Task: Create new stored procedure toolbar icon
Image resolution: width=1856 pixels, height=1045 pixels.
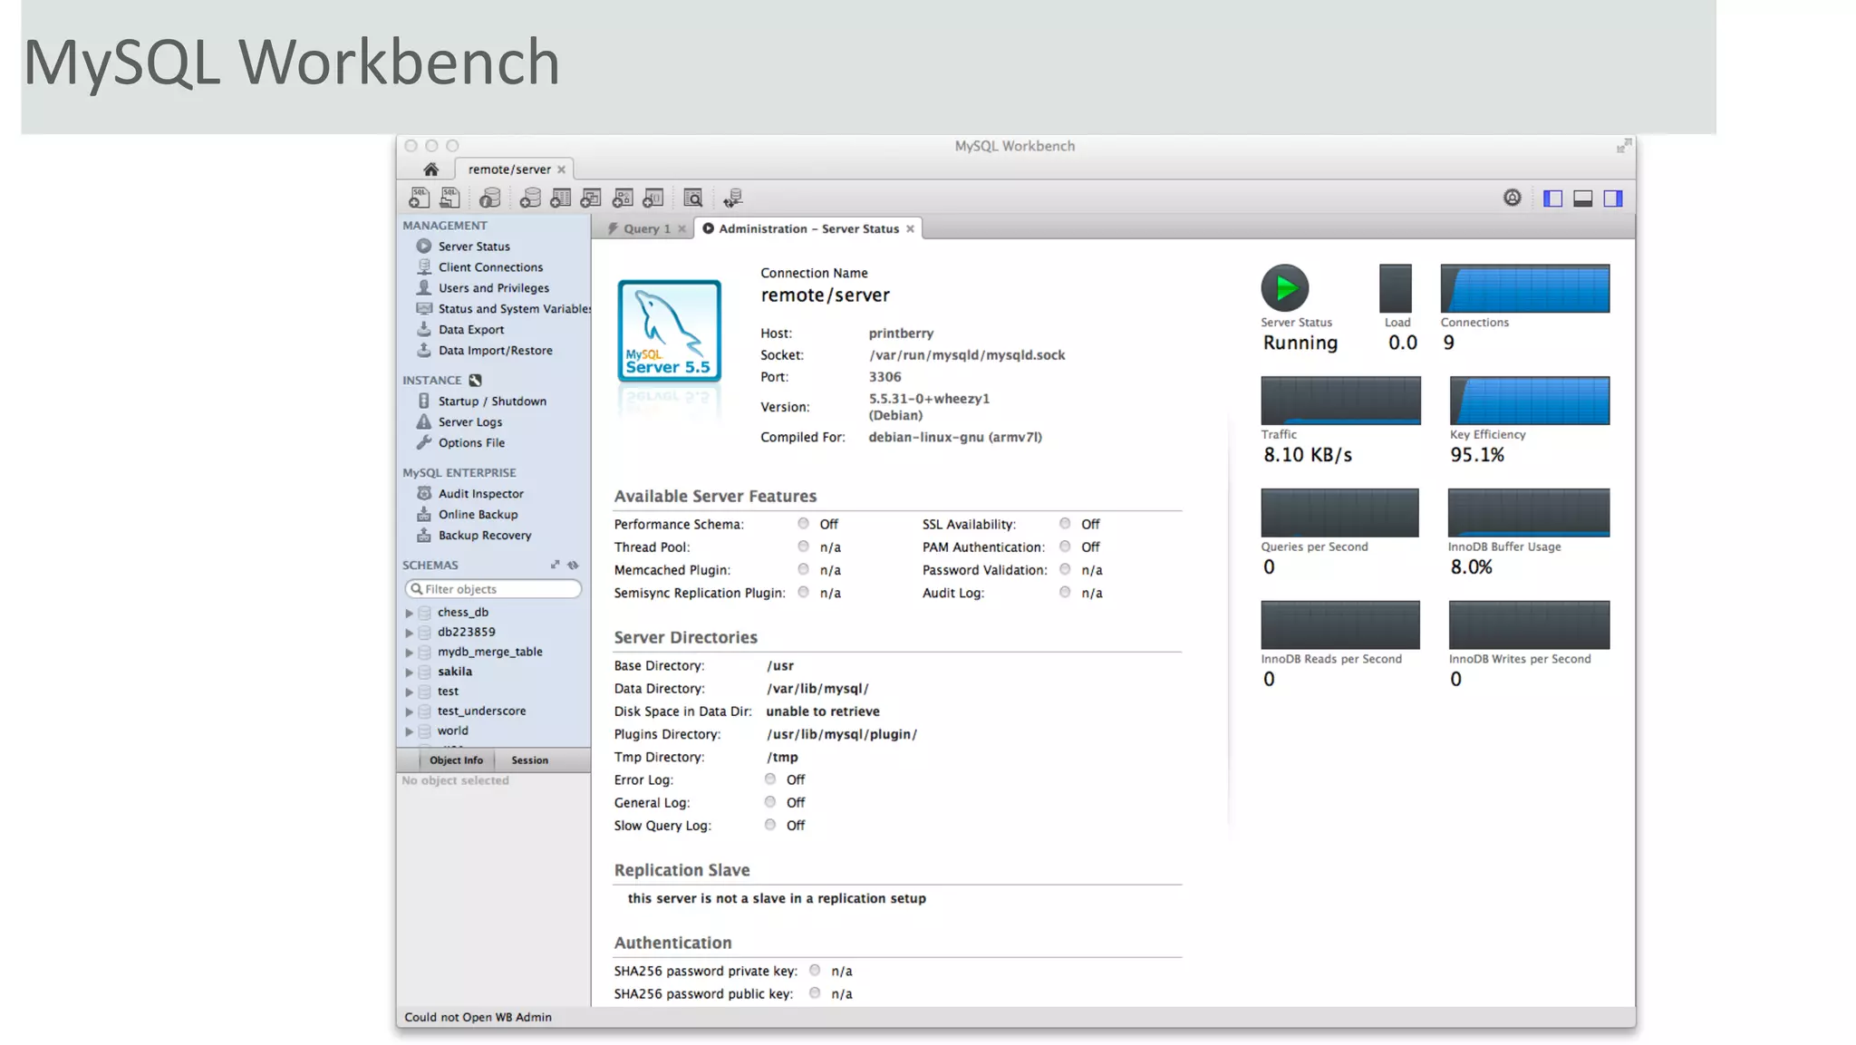Action: point(623,198)
